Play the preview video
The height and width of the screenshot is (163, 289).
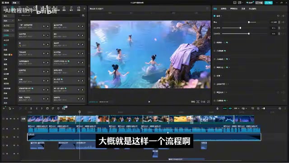pyautogui.click(x=149, y=101)
